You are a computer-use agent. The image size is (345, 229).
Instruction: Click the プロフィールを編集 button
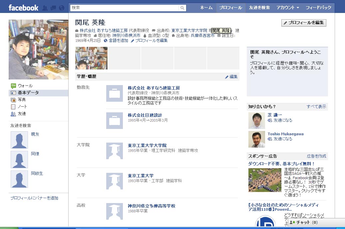[x=304, y=23]
